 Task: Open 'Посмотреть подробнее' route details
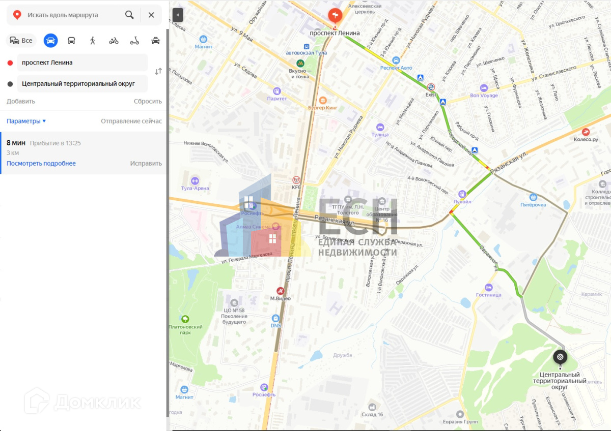click(41, 163)
